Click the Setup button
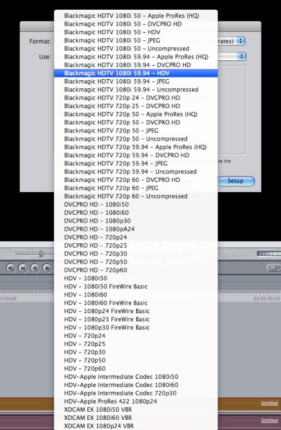The width and height of the screenshot is (281, 430). pos(236,181)
